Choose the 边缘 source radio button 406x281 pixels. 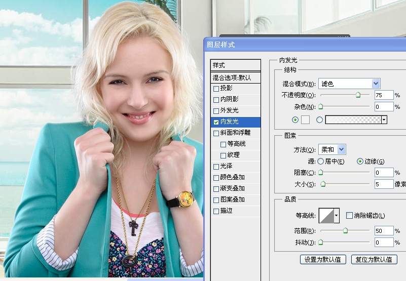[360, 162]
